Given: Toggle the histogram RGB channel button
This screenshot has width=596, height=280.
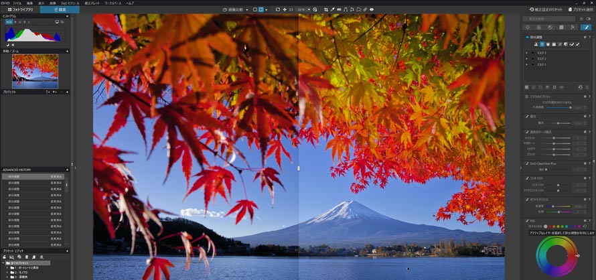Looking at the screenshot, I should click(x=9, y=22).
